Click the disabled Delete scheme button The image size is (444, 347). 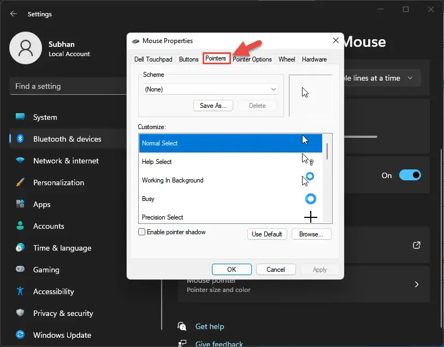coord(257,106)
